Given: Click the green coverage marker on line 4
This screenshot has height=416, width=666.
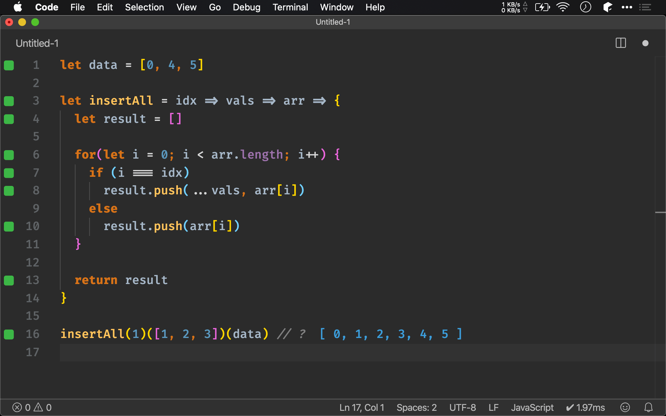Looking at the screenshot, I should click(9, 119).
